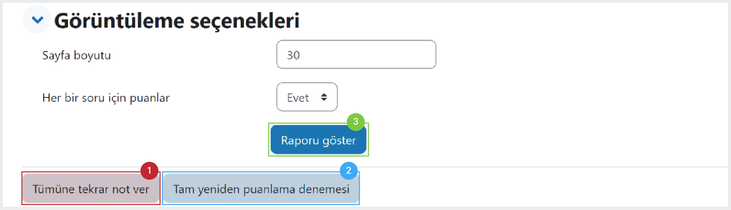731x210 pixels.
Task: Click the blue number 2 badge
Action: pos(349,171)
